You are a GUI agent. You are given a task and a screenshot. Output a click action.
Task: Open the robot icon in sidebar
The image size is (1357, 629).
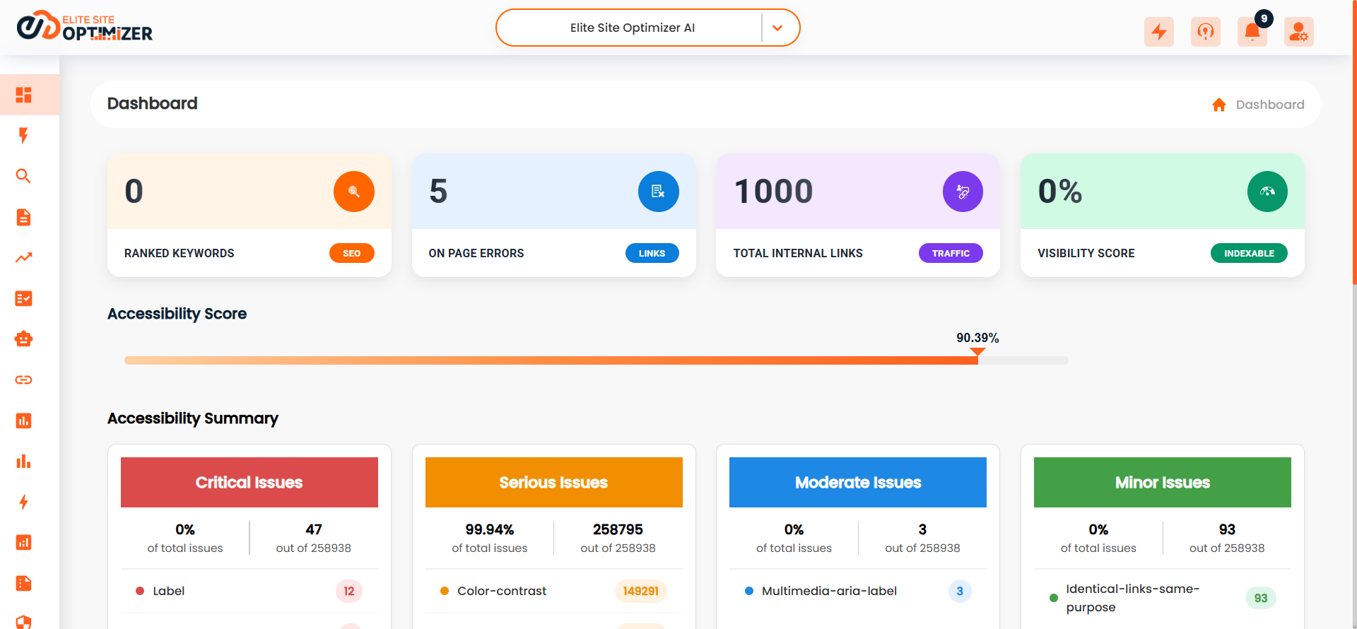coord(23,339)
